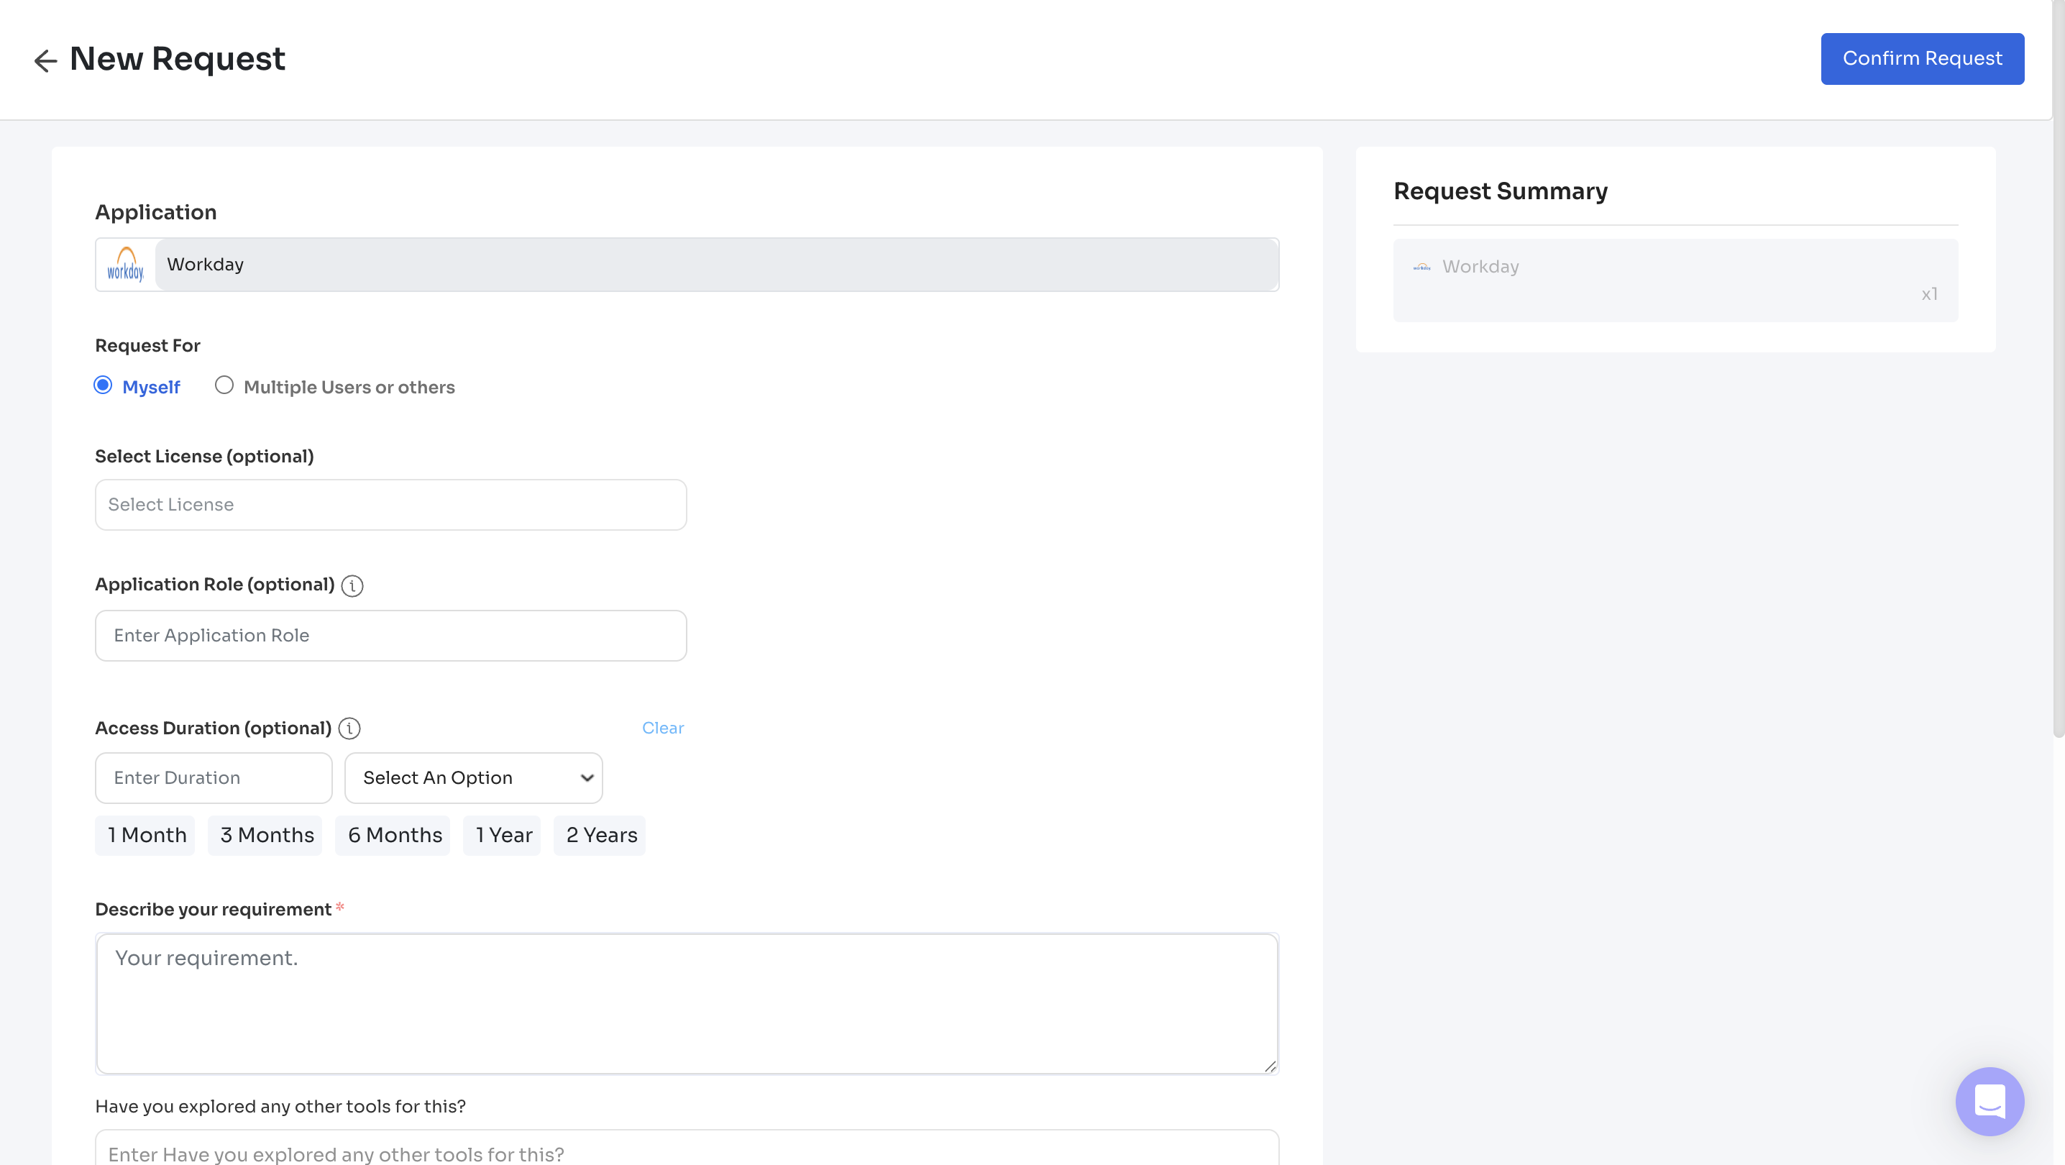
Task: Focus the Enter Application Role field
Action: click(390, 636)
